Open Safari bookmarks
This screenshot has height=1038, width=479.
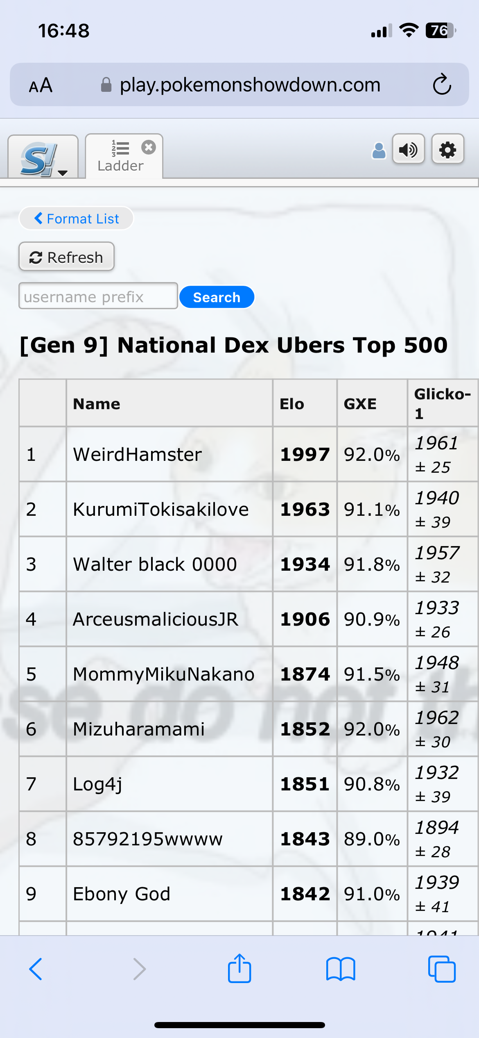click(341, 969)
